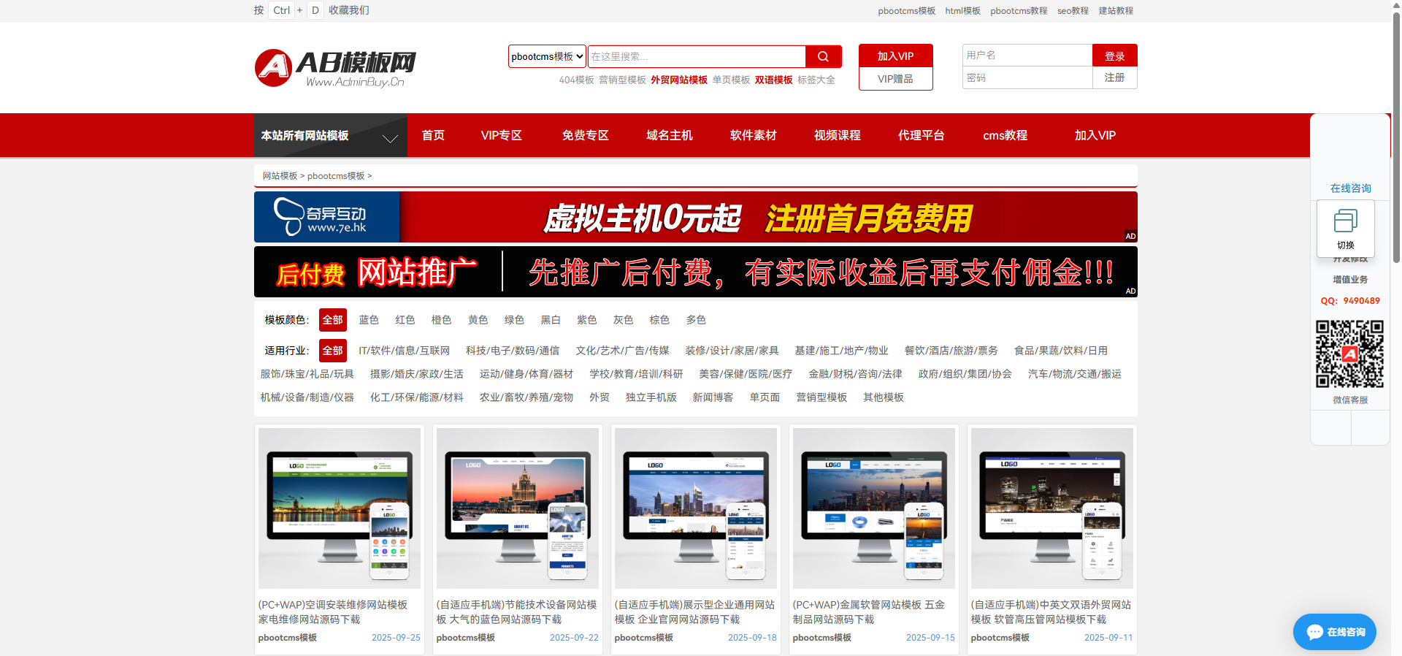Select 全部 in the 适用行业 filter
Image resolution: width=1402 pixels, height=656 pixels.
[332, 351]
